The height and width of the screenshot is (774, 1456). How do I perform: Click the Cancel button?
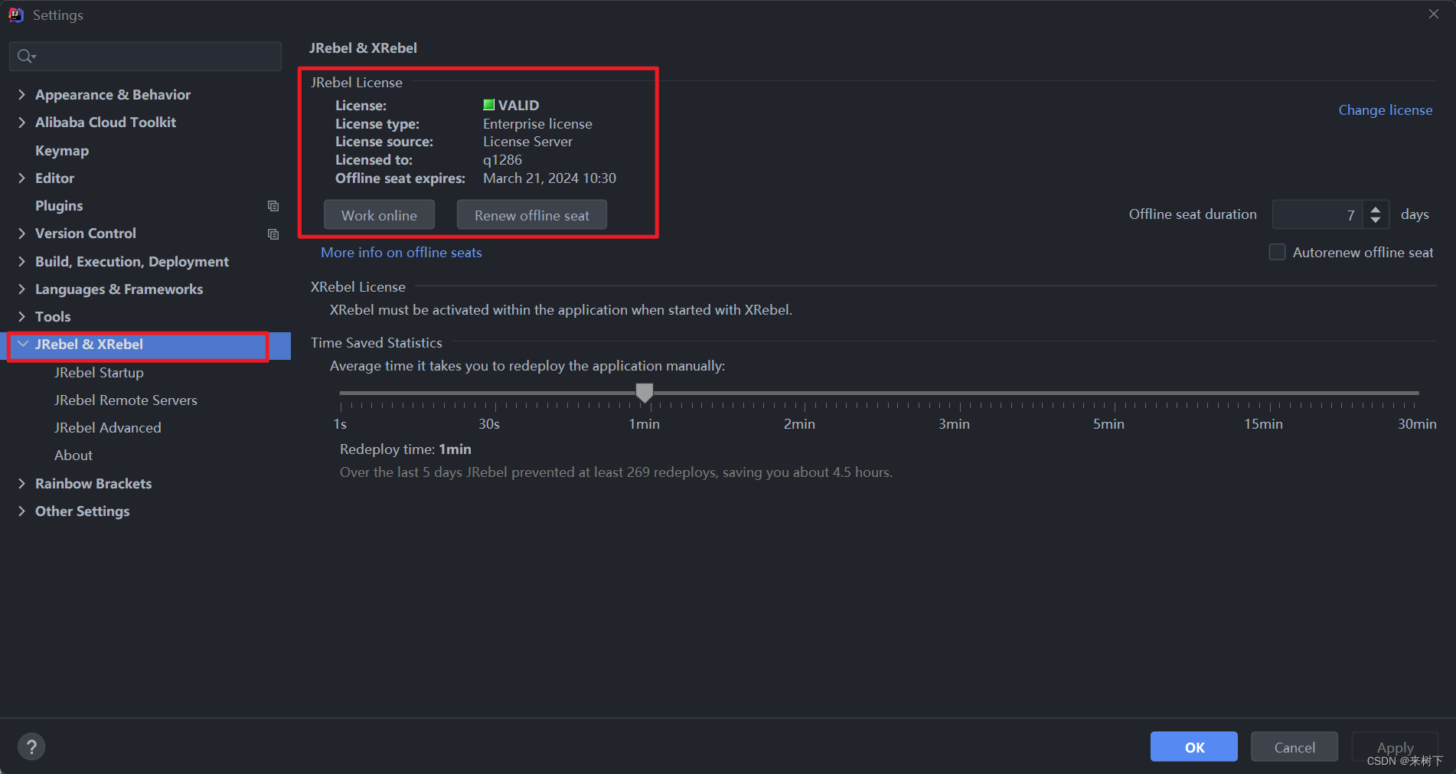(x=1294, y=747)
